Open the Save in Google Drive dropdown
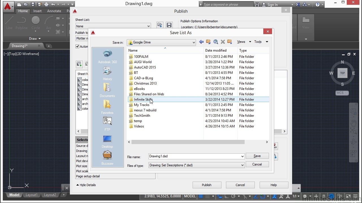 point(161,42)
